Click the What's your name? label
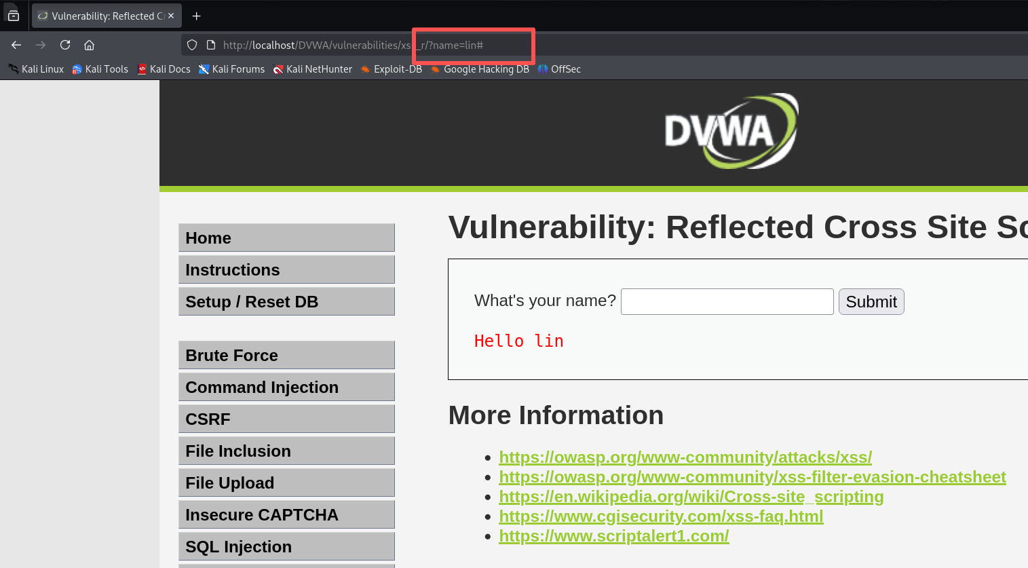 (x=545, y=301)
